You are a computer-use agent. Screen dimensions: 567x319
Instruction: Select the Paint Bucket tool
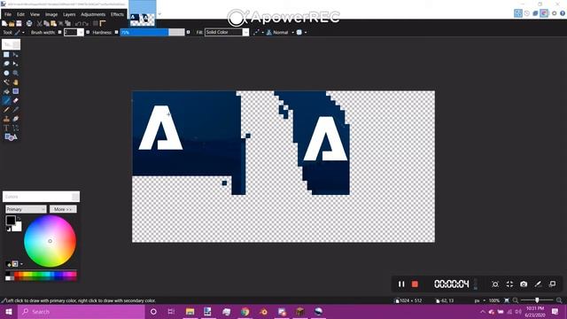6,91
